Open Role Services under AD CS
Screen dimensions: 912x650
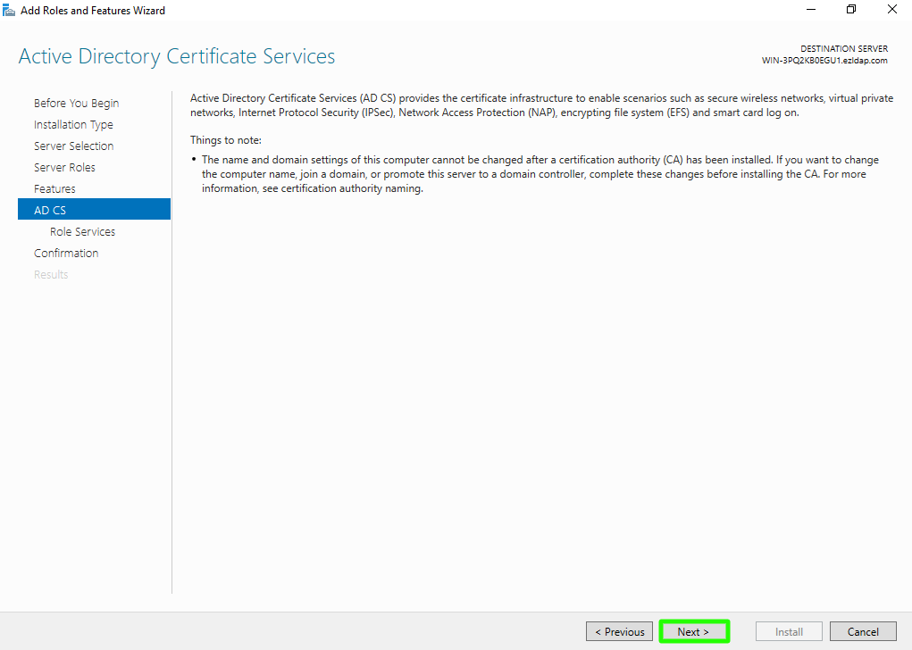click(82, 231)
